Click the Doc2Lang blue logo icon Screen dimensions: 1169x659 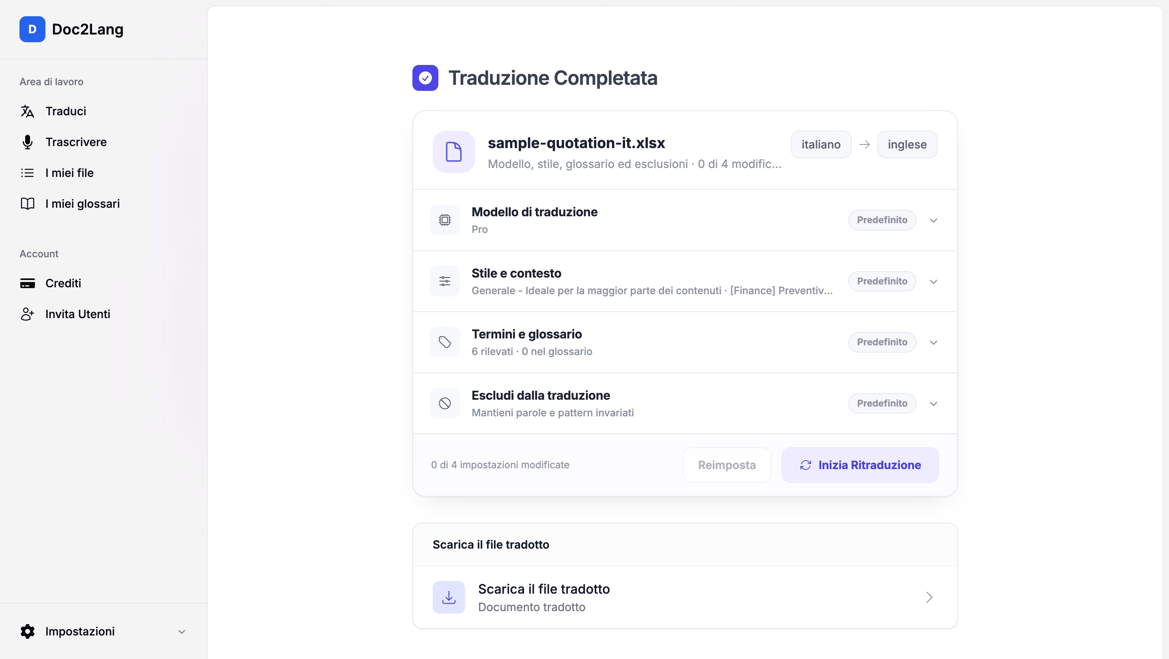[32, 29]
